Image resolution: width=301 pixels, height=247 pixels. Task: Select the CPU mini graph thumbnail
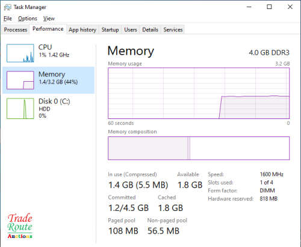coord(20,53)
